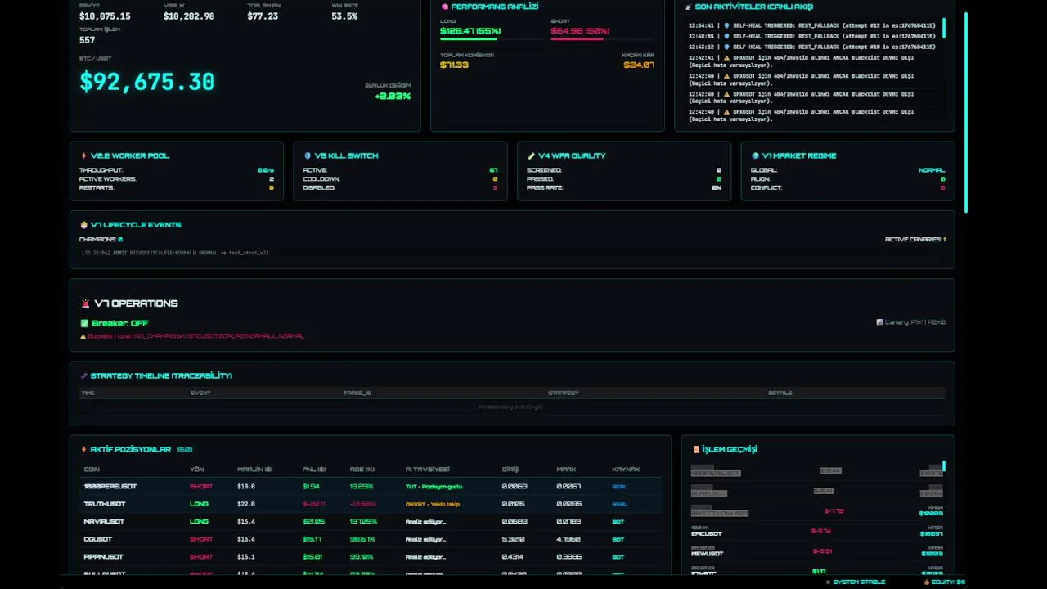The image size is (1047, 589).
Task: Click the SHORT performance progress bar
Action: pyautogui.click(x=602, y=38)
